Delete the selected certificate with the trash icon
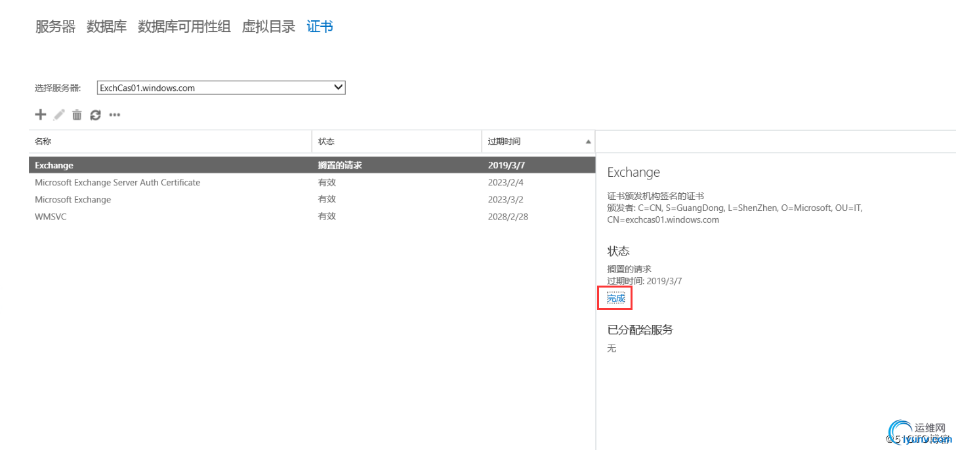This screenshot has height=450, width=956. [x=77, y=115]
